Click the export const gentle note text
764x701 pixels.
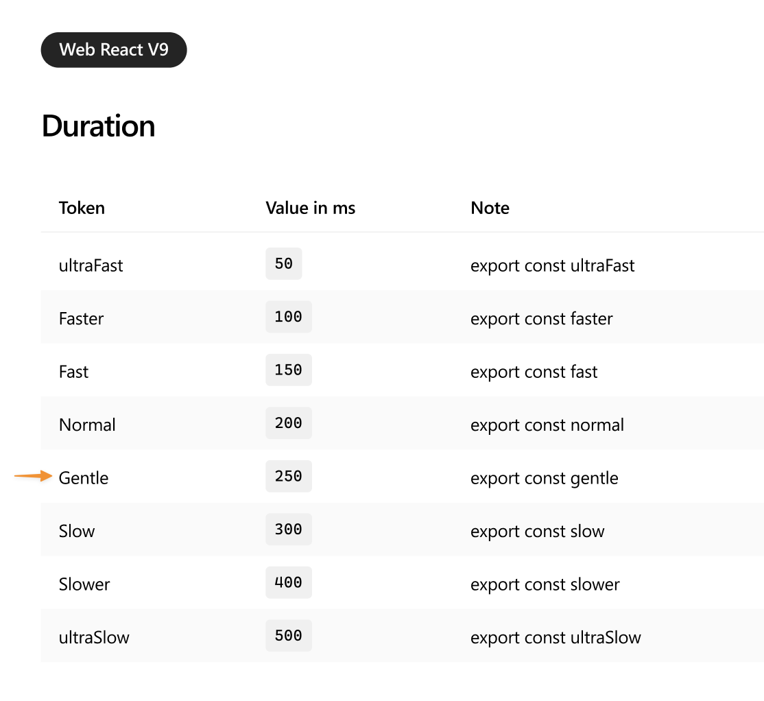click(545, 478)
